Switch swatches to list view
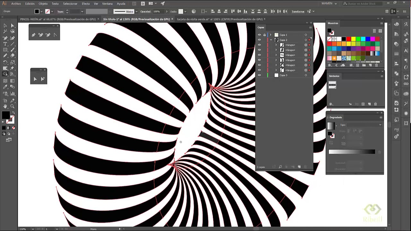 coord(374,31)
